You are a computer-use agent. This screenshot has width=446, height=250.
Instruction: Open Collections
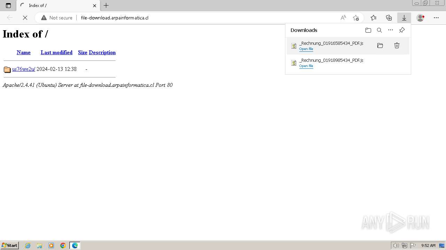point(389,18)
